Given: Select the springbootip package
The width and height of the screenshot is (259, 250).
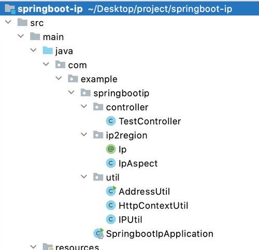Looking at the screenshot, I should coord(121,93).
